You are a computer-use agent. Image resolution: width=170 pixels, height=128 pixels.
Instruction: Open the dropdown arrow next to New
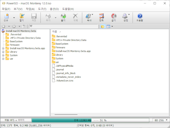pyautogui.click(x=14, y=18)
